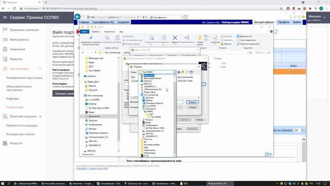Click the Новости sidebar icon

point(5,144)
